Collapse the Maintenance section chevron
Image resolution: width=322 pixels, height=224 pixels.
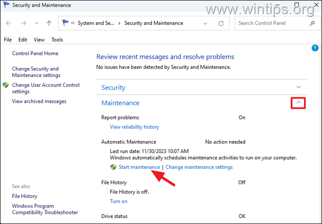pyautogui.click(x=298, y=102)
